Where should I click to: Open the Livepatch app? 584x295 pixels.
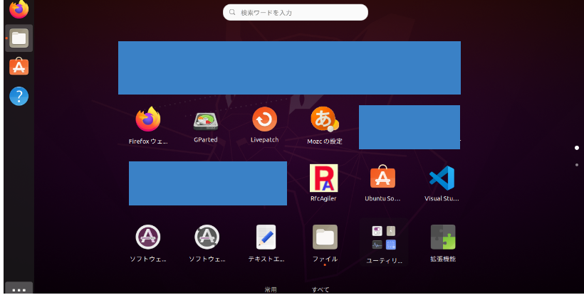pyautogui.click(x=264, y=119)
